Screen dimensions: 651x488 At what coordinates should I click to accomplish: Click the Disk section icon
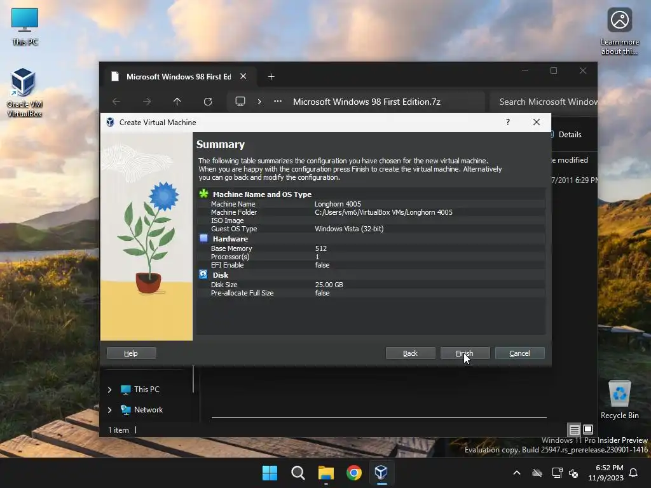[x=203, y=274]
